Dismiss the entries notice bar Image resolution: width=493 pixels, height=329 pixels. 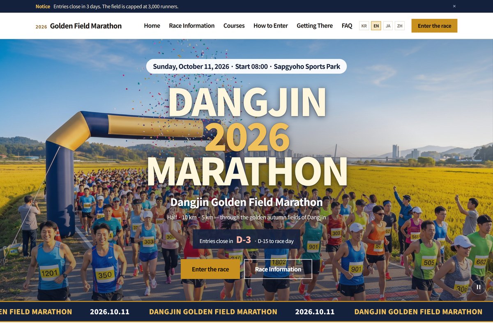[454, 6]
